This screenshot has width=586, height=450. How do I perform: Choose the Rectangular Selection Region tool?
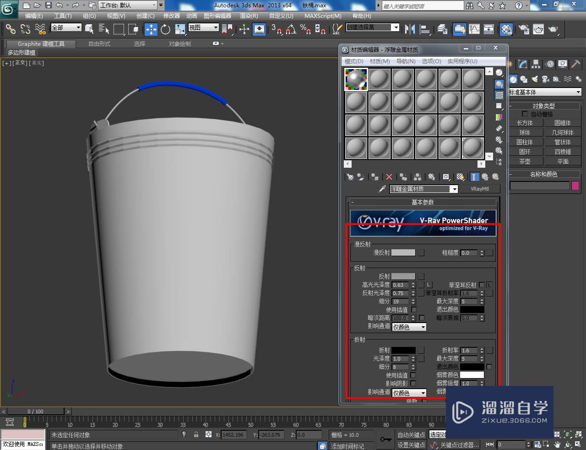pos(119,29)
